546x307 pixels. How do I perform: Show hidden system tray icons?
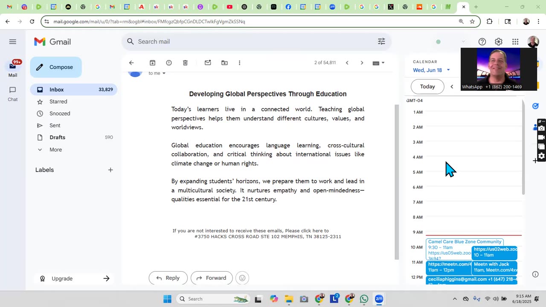(455, 299)
